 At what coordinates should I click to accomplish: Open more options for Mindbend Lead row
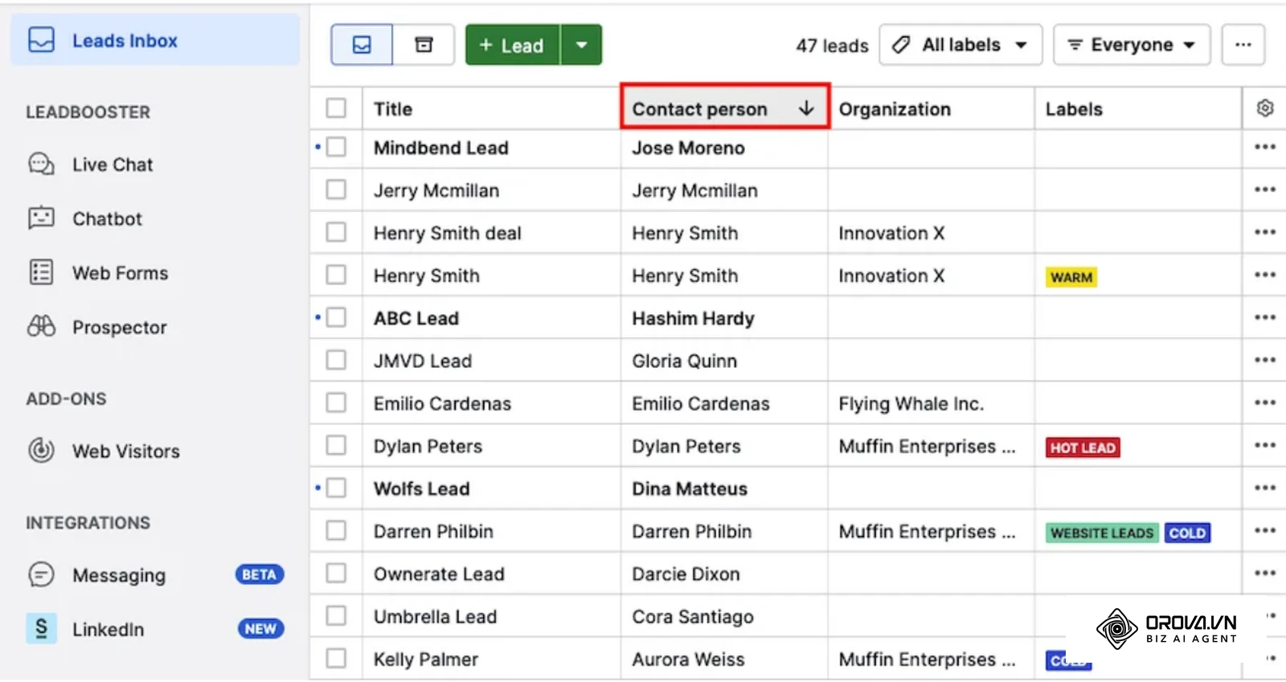click(1265, 147)
